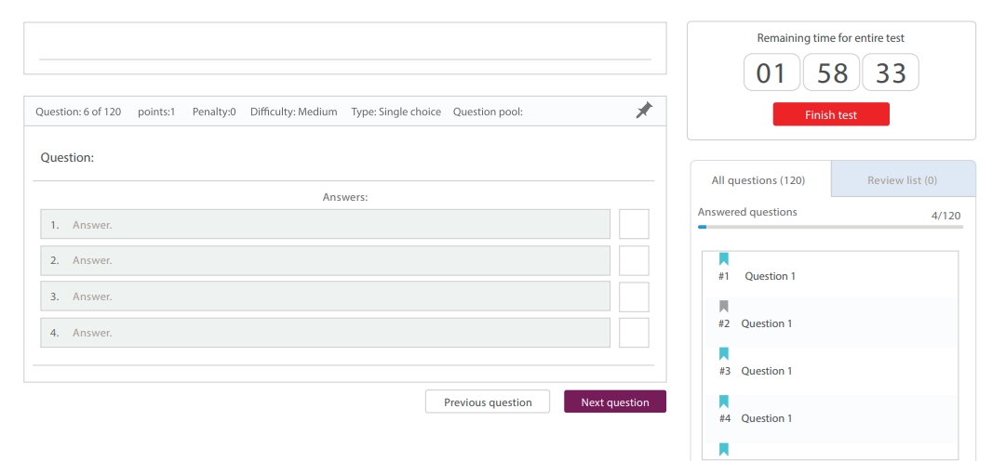
Task: Toggle gray bookmark flag for question #2
Action: click(724, 307)
